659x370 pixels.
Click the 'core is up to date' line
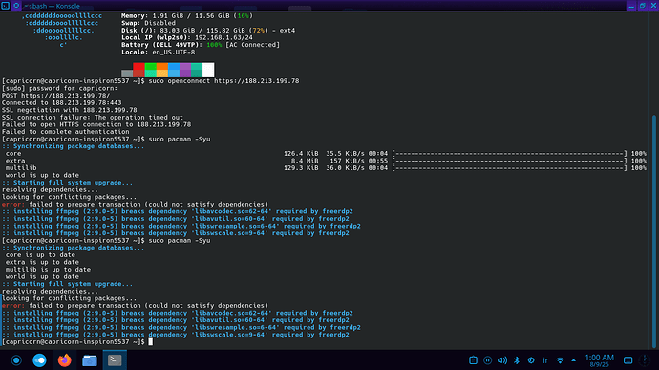(x=40, y=255)
